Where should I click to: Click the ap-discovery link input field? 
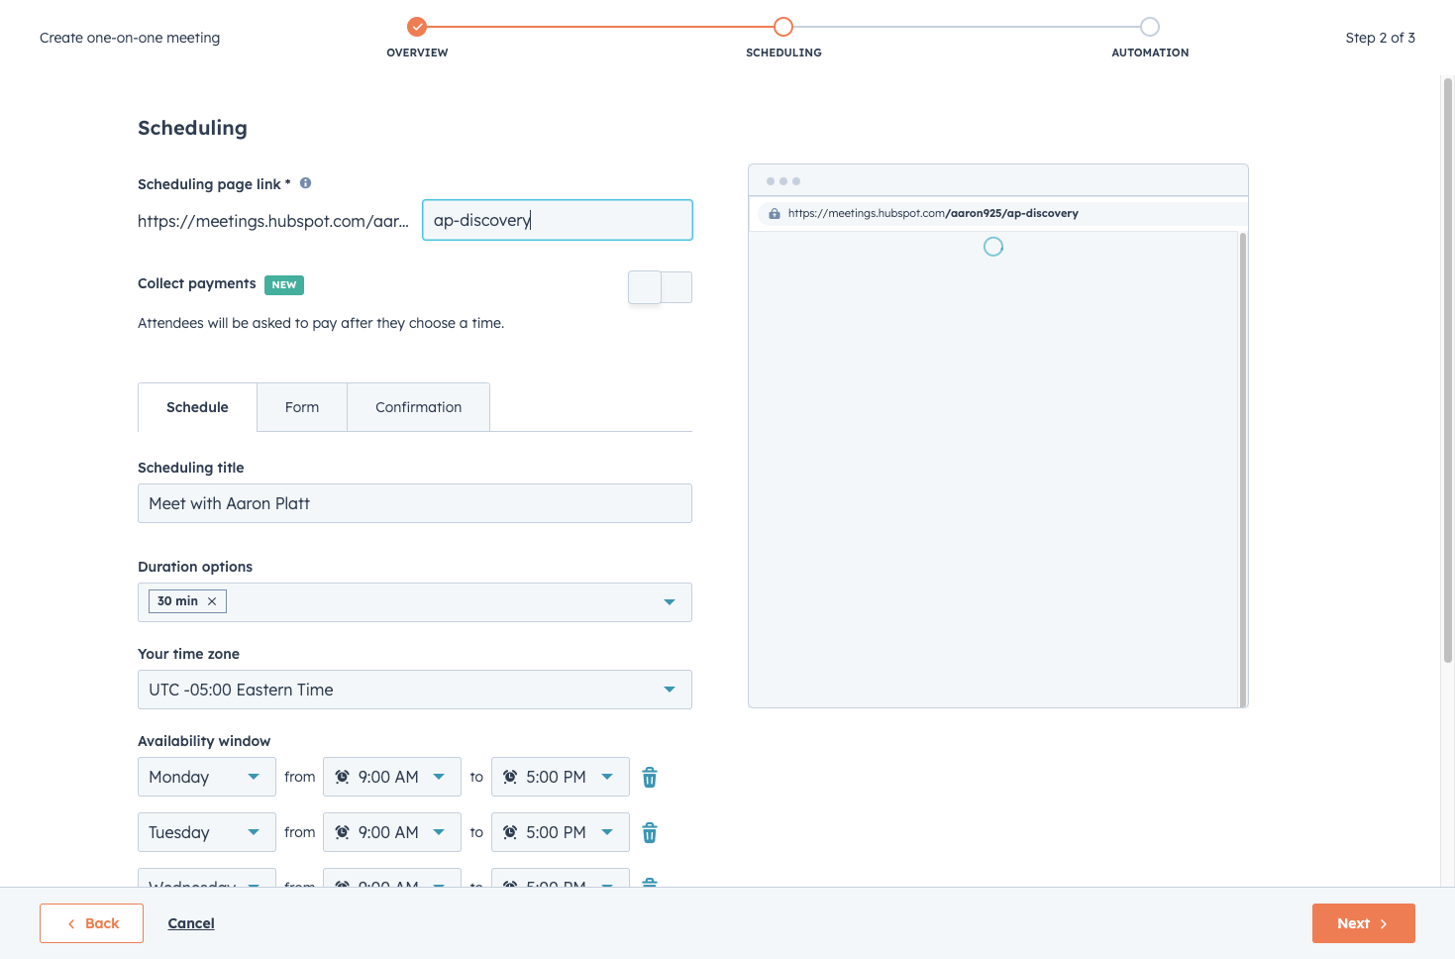point(558,220)
